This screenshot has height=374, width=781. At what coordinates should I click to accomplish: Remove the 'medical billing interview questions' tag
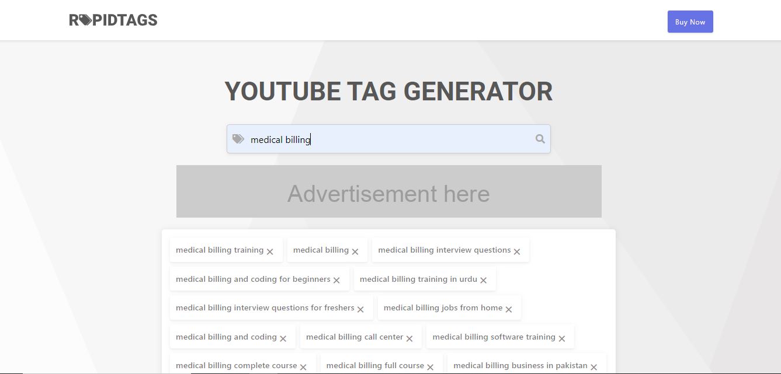point(517,251)
